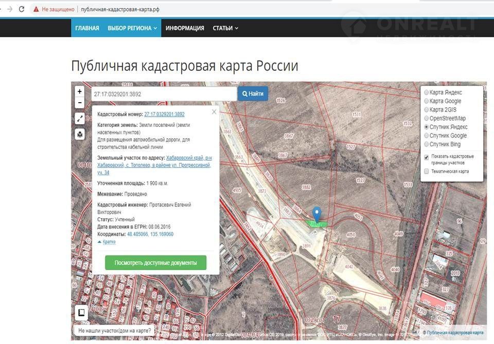The image size is (494, 344).
Task: Select Спутник Google map layer
Action: coord(426,136)
